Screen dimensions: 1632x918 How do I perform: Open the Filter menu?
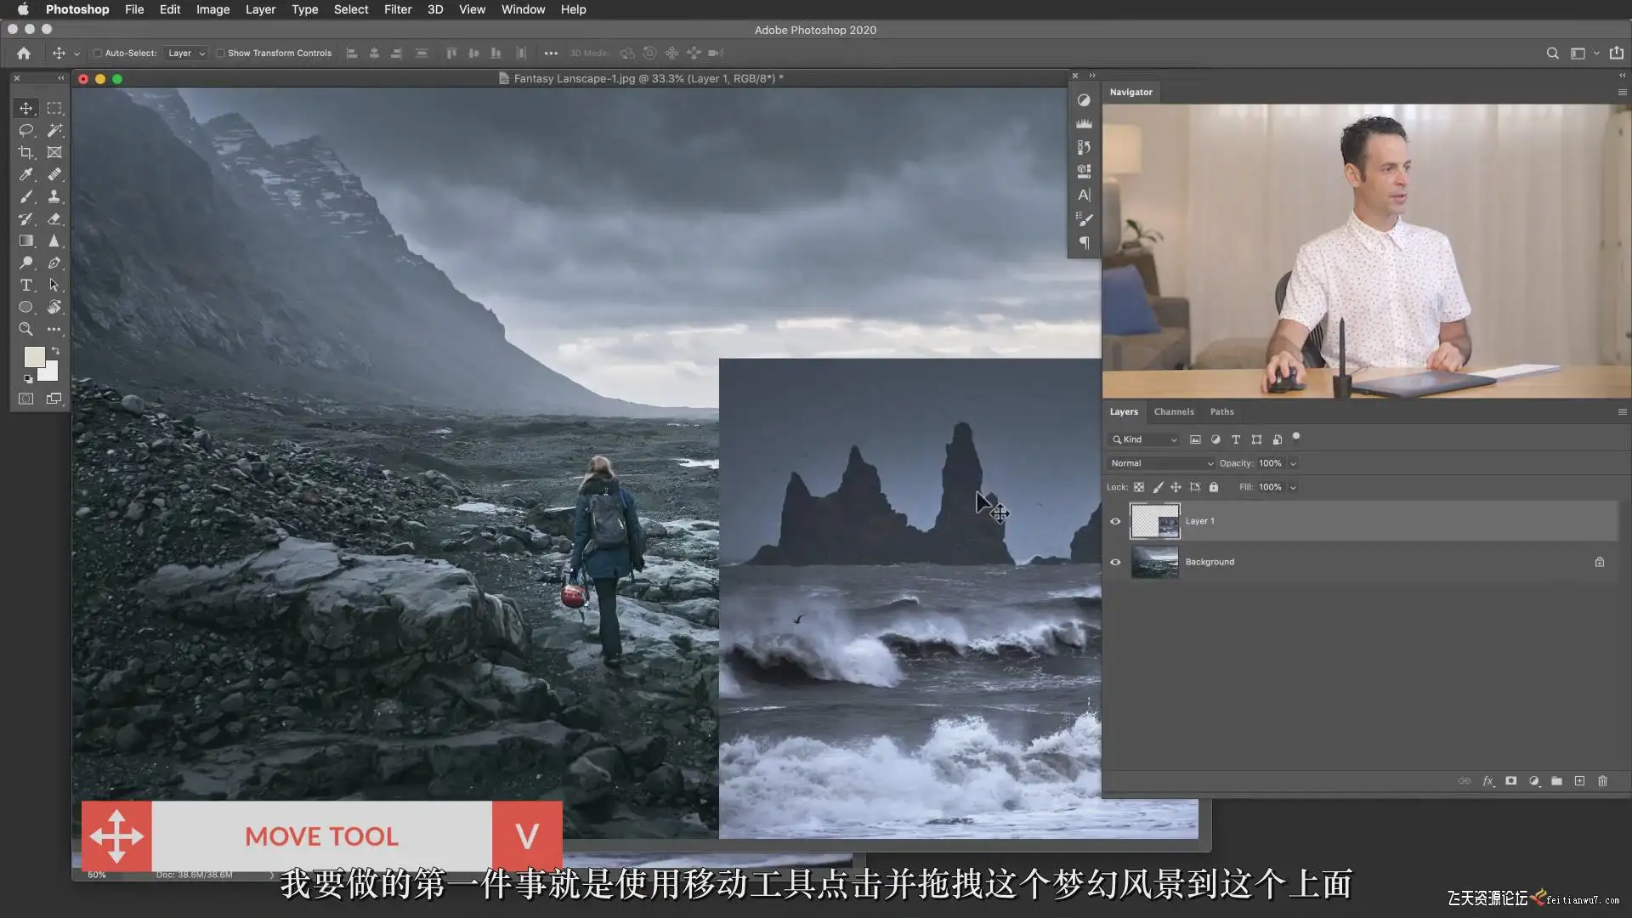click(x=397, y=9)
